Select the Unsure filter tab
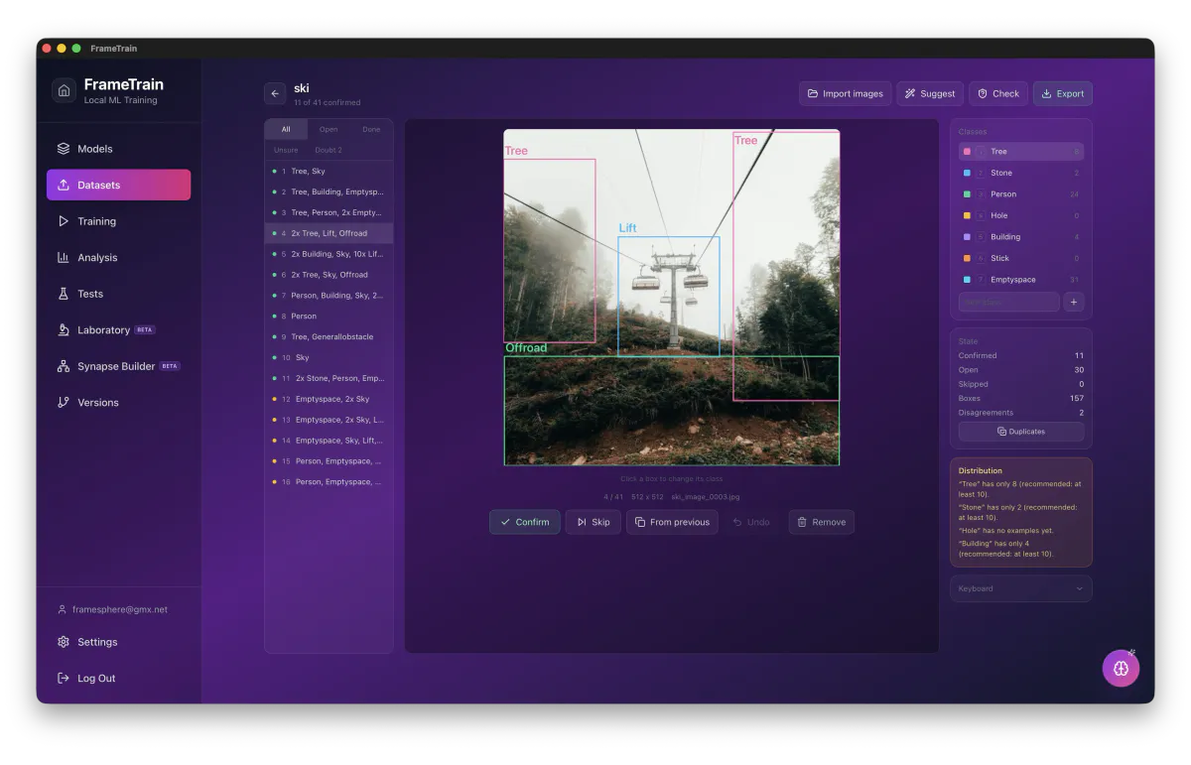The image size is (1191, 765). [x=286, y=150]
